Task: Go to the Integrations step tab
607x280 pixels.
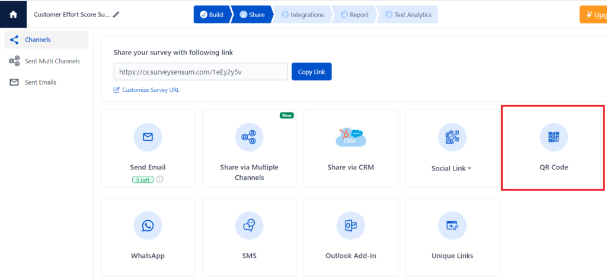Action: click(x=302, y=15)
